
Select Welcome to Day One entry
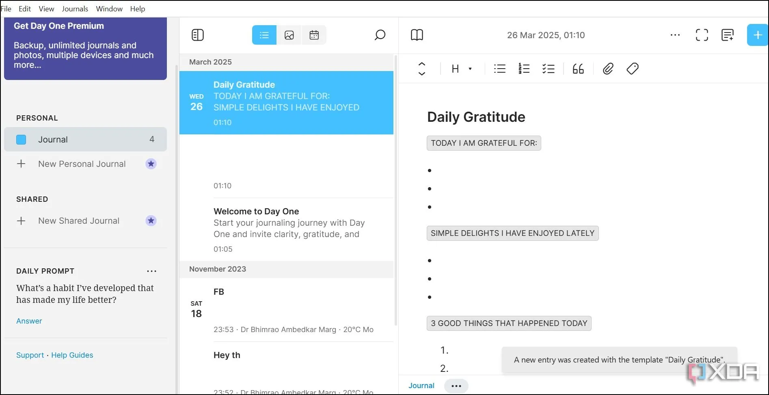point(286,230)
